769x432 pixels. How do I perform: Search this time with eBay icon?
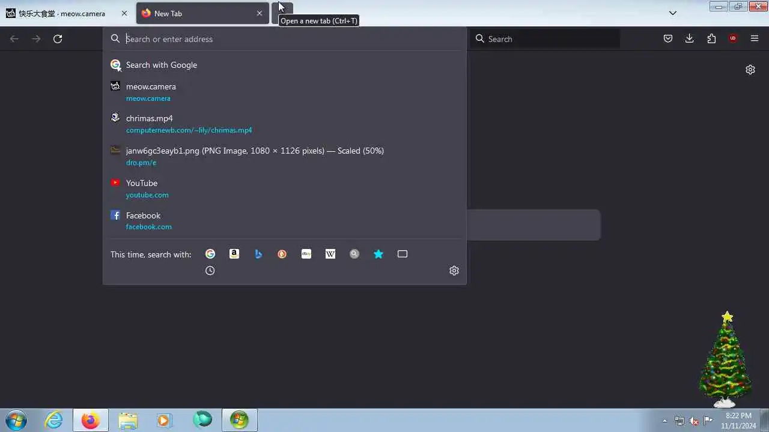(x=306, y=254)
